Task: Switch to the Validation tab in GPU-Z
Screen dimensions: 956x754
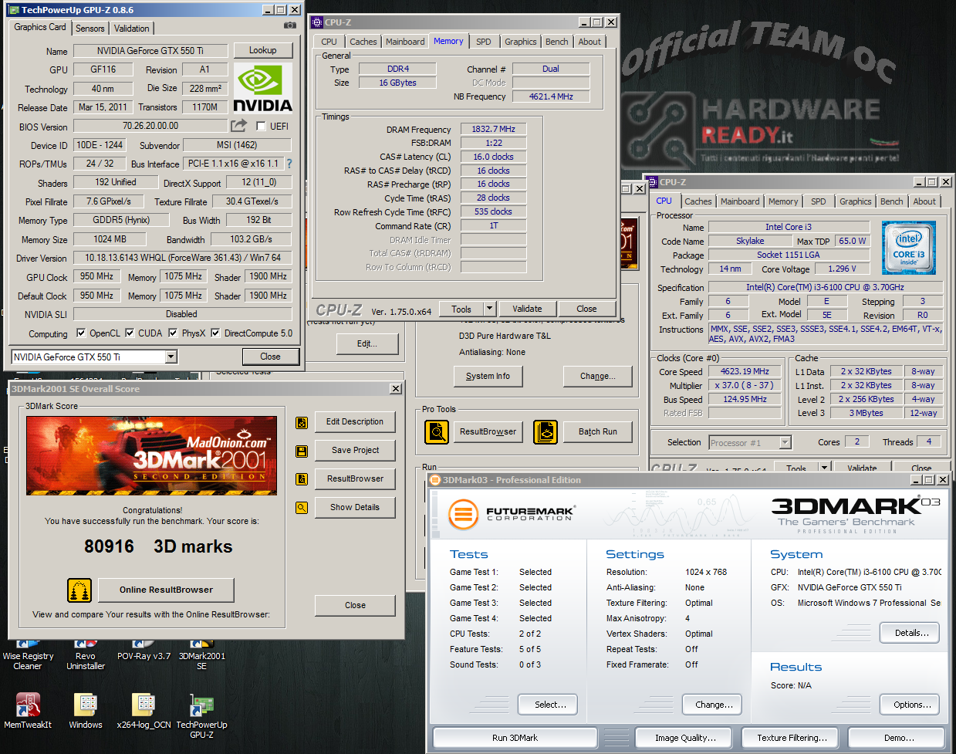Action: 132,28
